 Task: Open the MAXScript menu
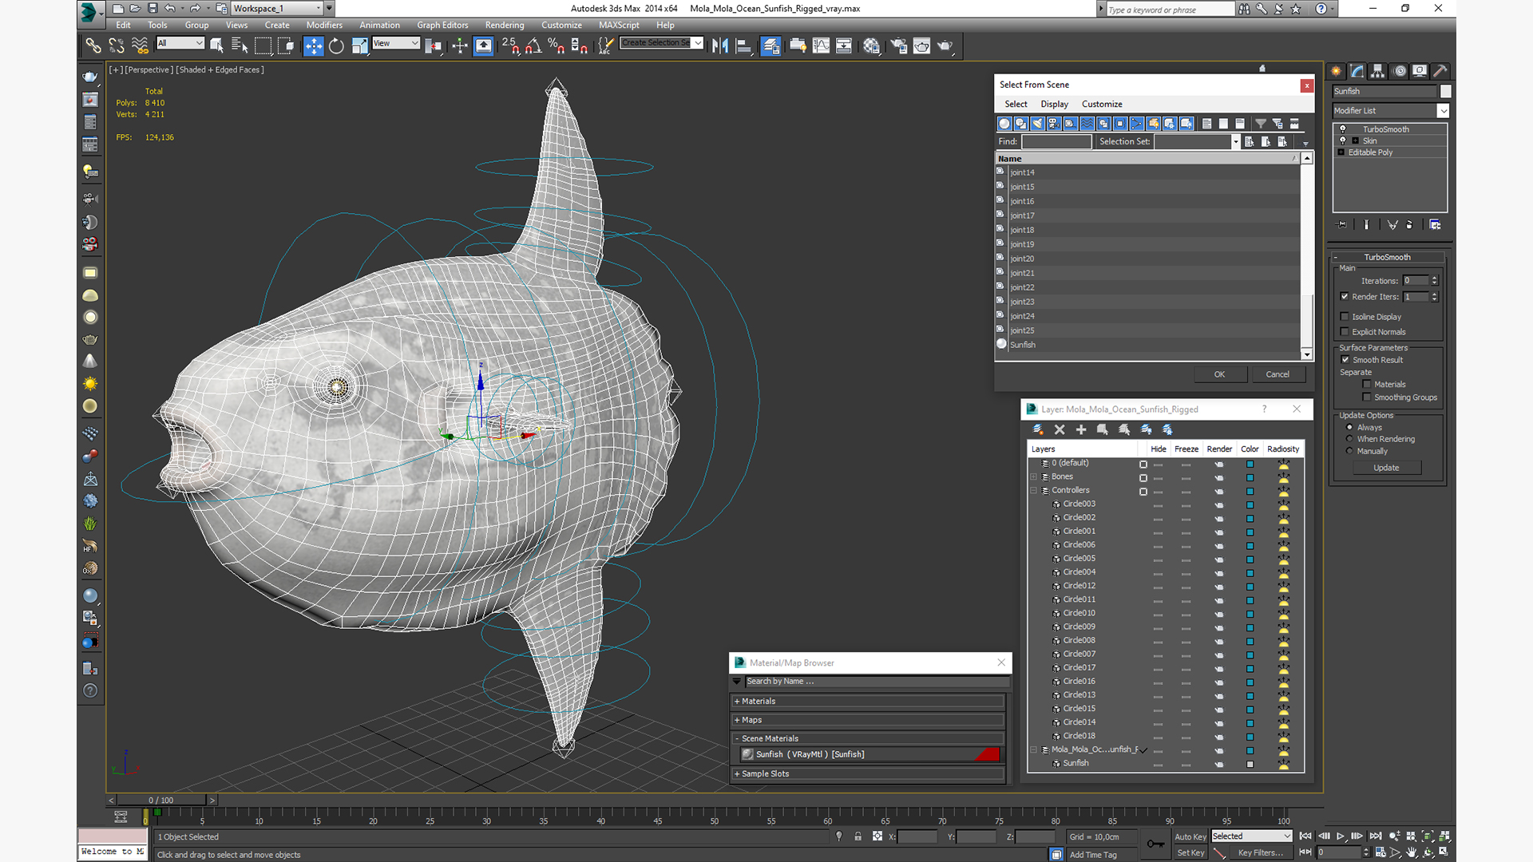pos(619,25)
